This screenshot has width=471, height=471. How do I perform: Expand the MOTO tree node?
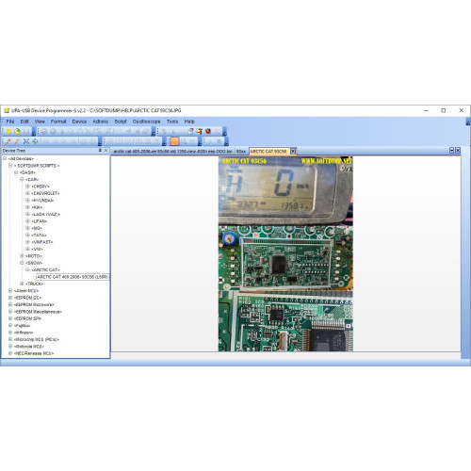pyautogui.click(x=22, y=256)
